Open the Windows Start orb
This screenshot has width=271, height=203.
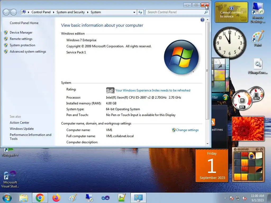(x=7, y=198)
